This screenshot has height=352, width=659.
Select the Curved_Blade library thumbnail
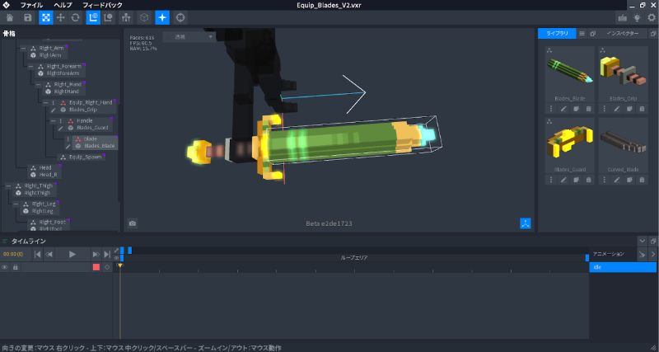coord(623,143)
